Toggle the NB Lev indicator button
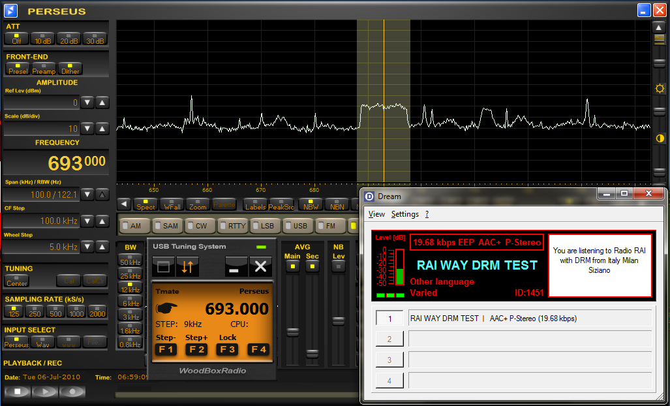670x406 pixels. click(x=339, y=266)
